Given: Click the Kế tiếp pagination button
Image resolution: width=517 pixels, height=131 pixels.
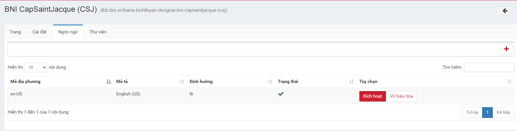Looking at the screenshot, I should (503, 113).
